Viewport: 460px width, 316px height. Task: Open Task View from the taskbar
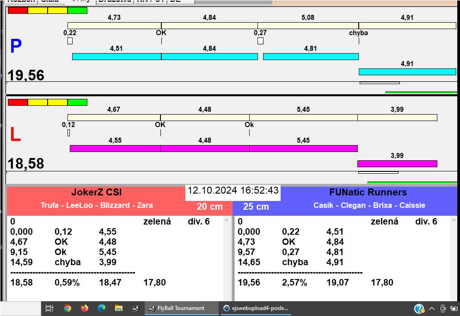click(x=49, y=308)
